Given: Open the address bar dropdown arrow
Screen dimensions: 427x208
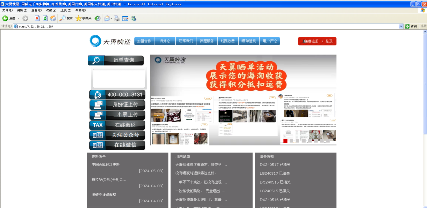Looking at the screenshot, I should click(x=401, y=26).
